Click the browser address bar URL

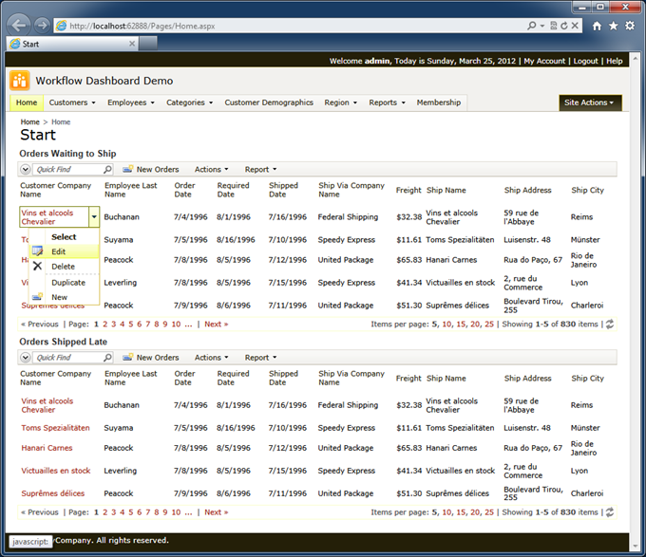142,26
